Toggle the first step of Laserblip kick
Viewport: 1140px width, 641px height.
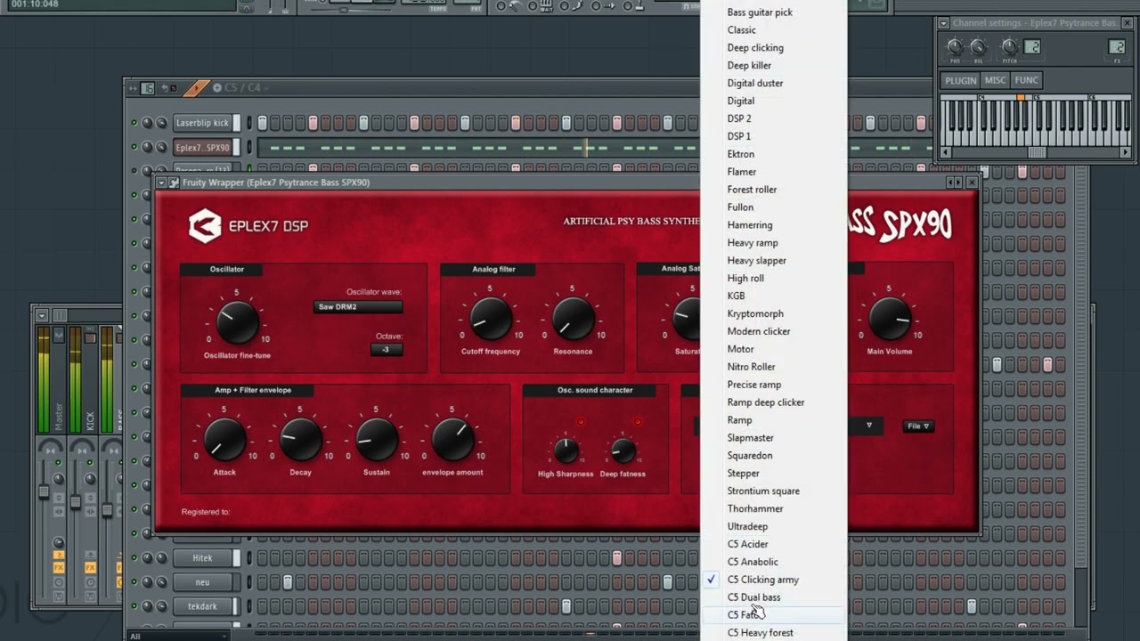(x=263, y=123)
